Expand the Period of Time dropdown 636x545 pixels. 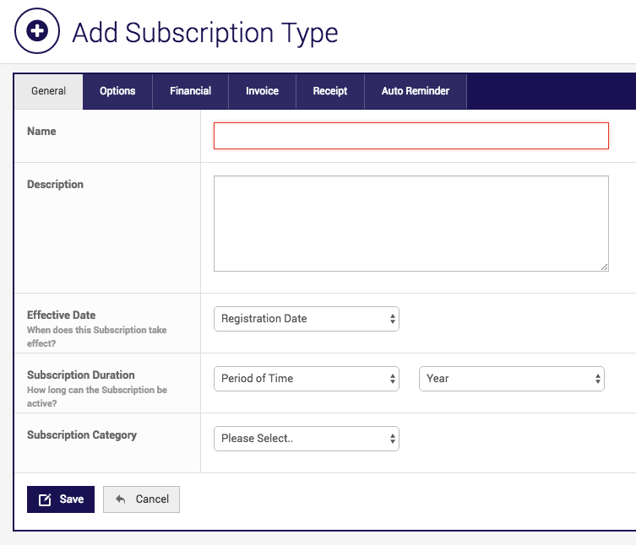coord(306,379)
